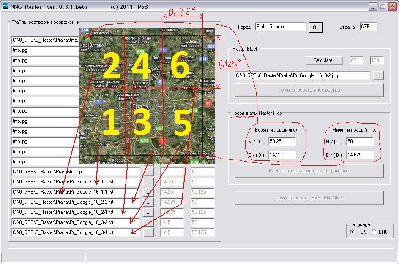The height and width of the screenshot is (264, 399).
Task: Open browse button beside Pr_Google_16_2-1.rst
Action: [x=148, y=212]
